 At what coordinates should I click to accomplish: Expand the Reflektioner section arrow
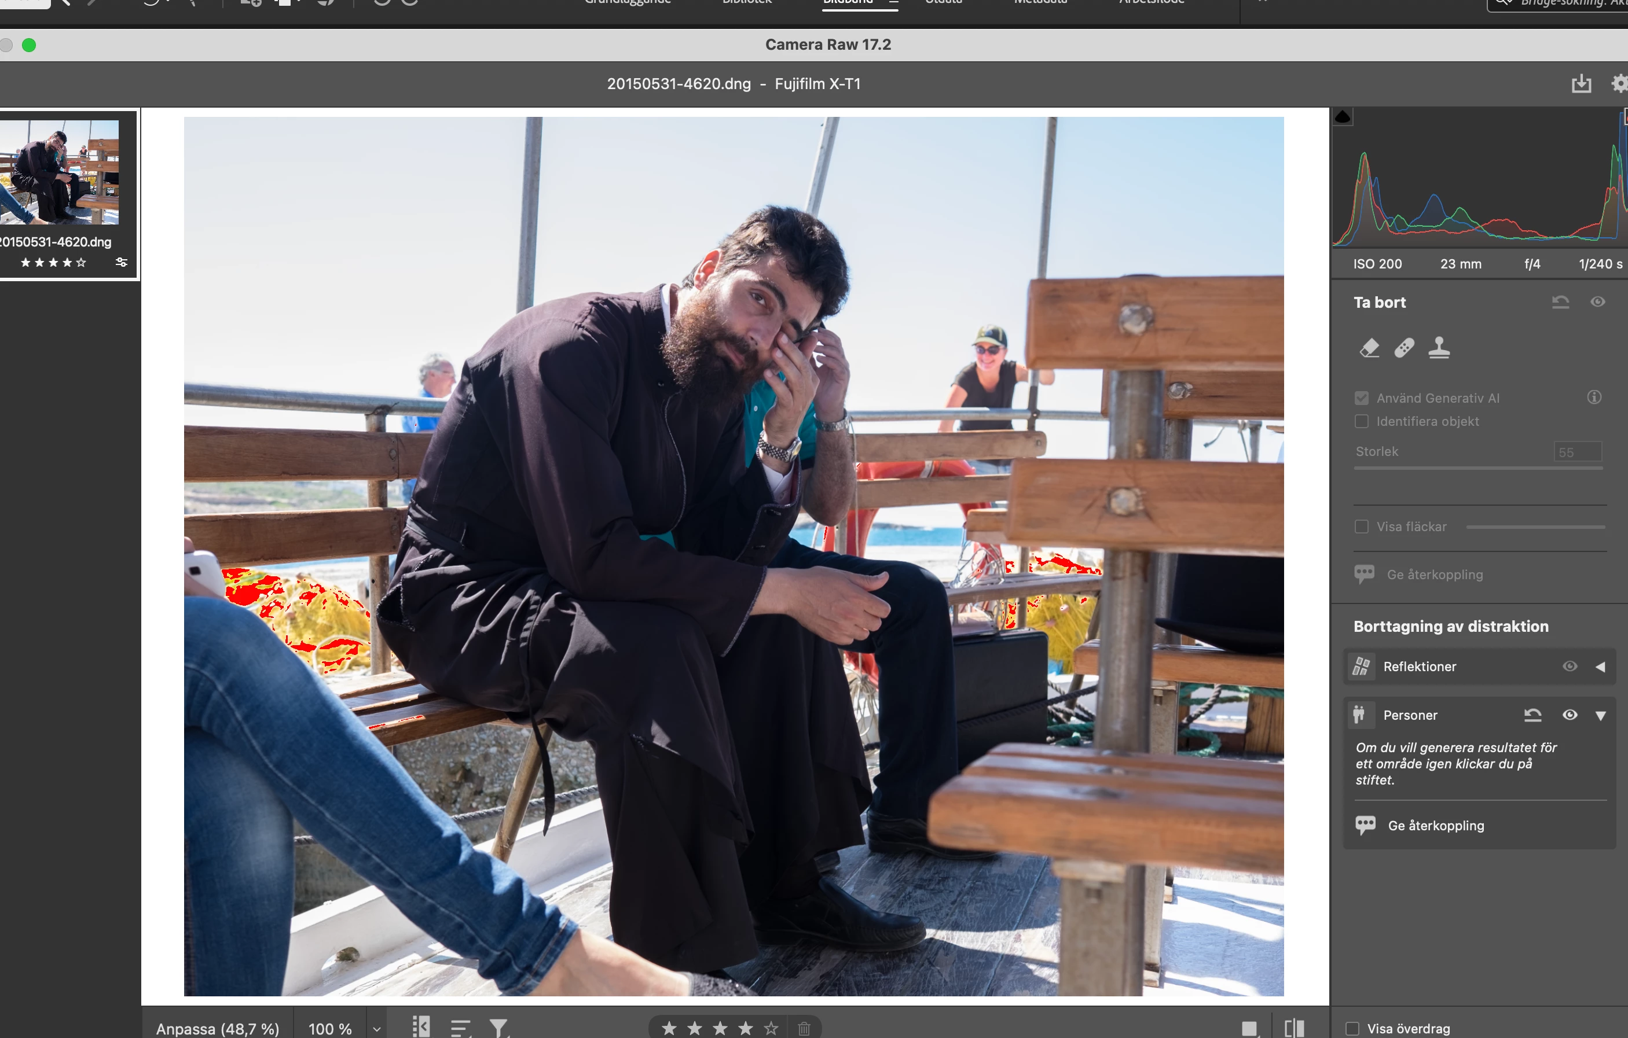pos(1600,667)
